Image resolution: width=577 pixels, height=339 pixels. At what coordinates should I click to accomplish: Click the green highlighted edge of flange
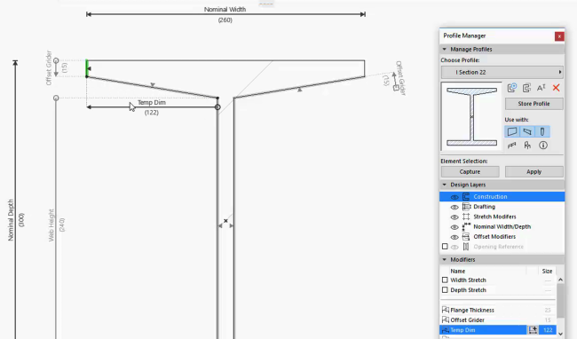point(87,68)
